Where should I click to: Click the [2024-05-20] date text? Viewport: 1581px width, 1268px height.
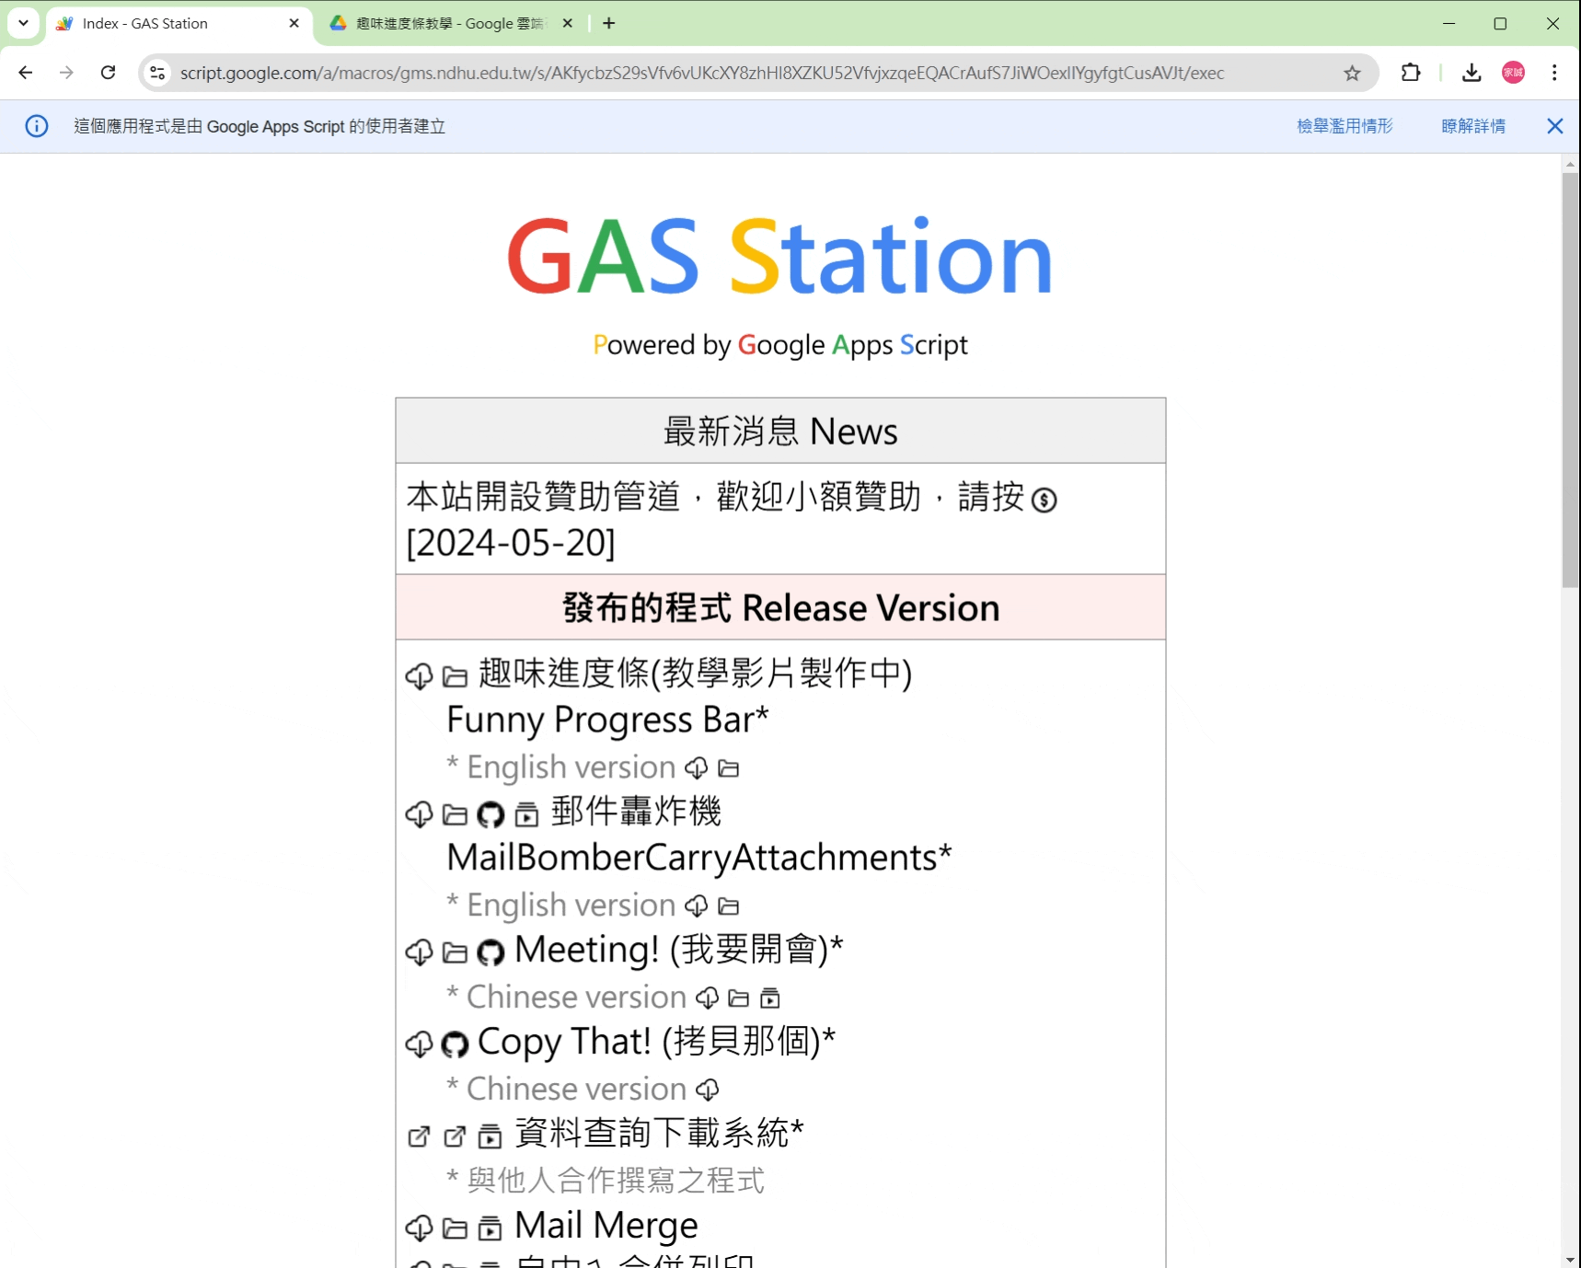511,543
